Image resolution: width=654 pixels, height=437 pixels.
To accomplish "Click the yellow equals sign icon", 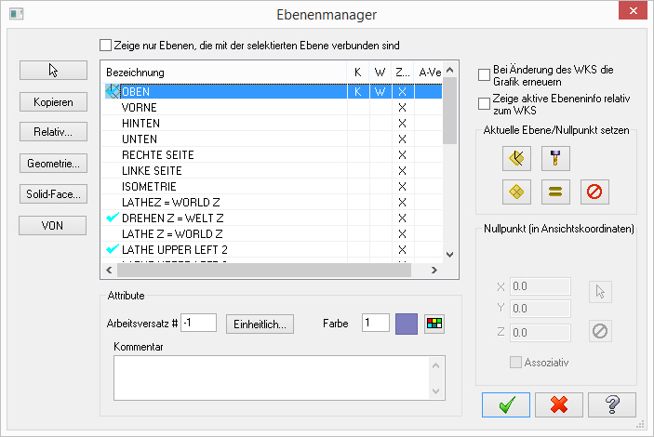I will coord(555,192).
